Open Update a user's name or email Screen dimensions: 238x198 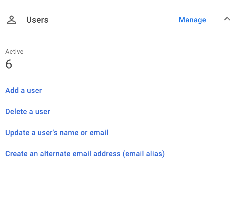point(57,132)
